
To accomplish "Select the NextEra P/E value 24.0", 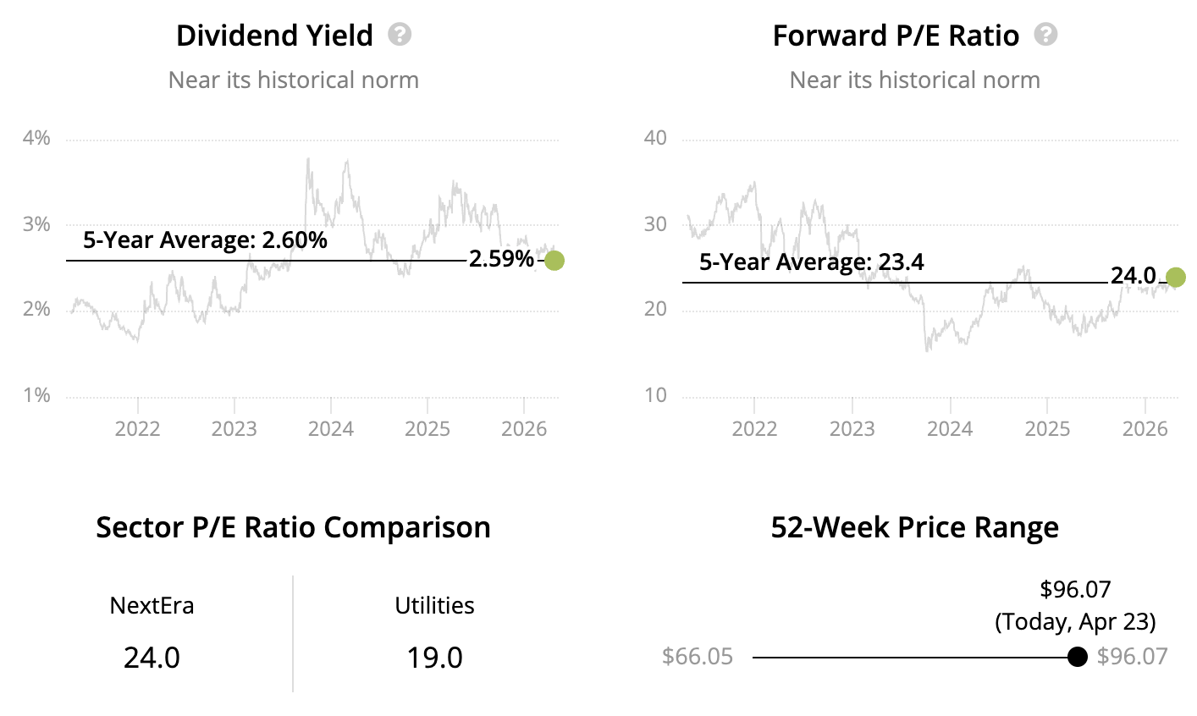I will (152, 658).
